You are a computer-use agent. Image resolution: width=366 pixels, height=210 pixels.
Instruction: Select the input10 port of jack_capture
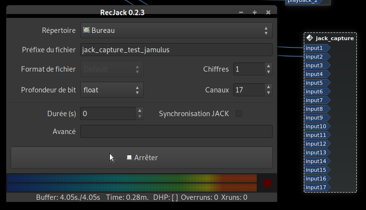click(317, 126)
